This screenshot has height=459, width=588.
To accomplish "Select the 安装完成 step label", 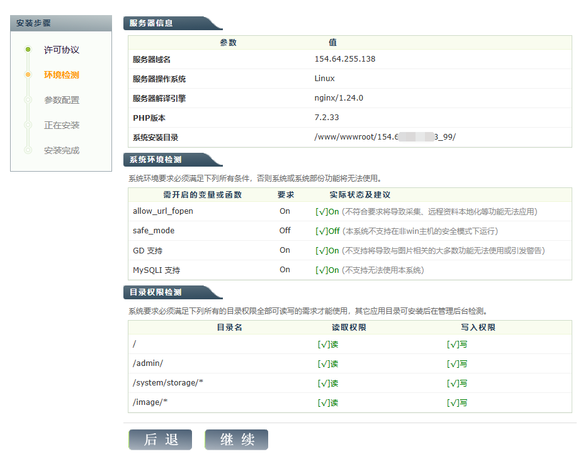I will 62,150.
